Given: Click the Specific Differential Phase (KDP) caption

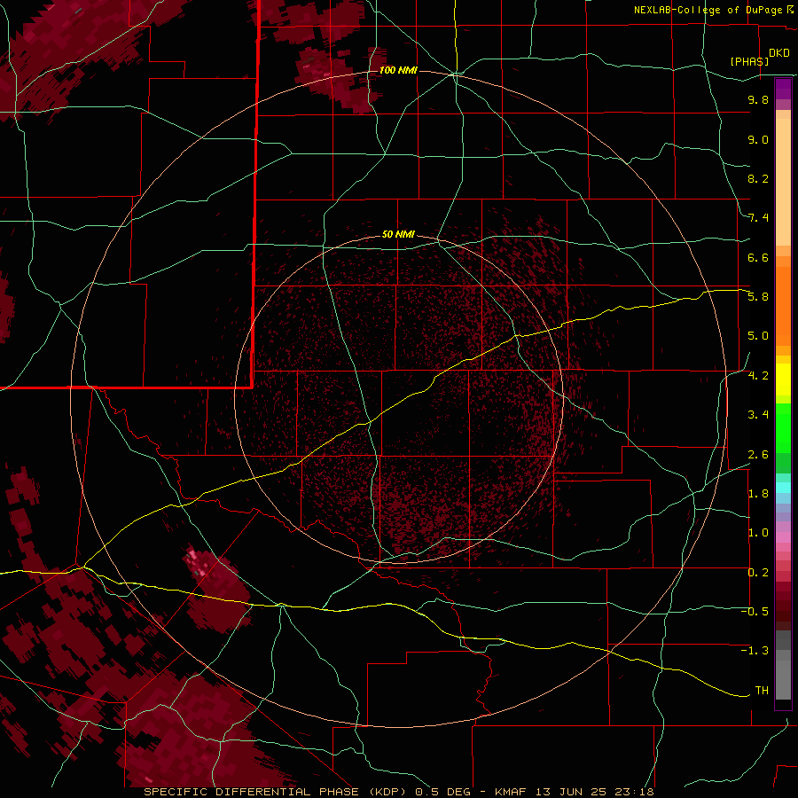Looking at the screenshot, I should click(x=277, y=792).
